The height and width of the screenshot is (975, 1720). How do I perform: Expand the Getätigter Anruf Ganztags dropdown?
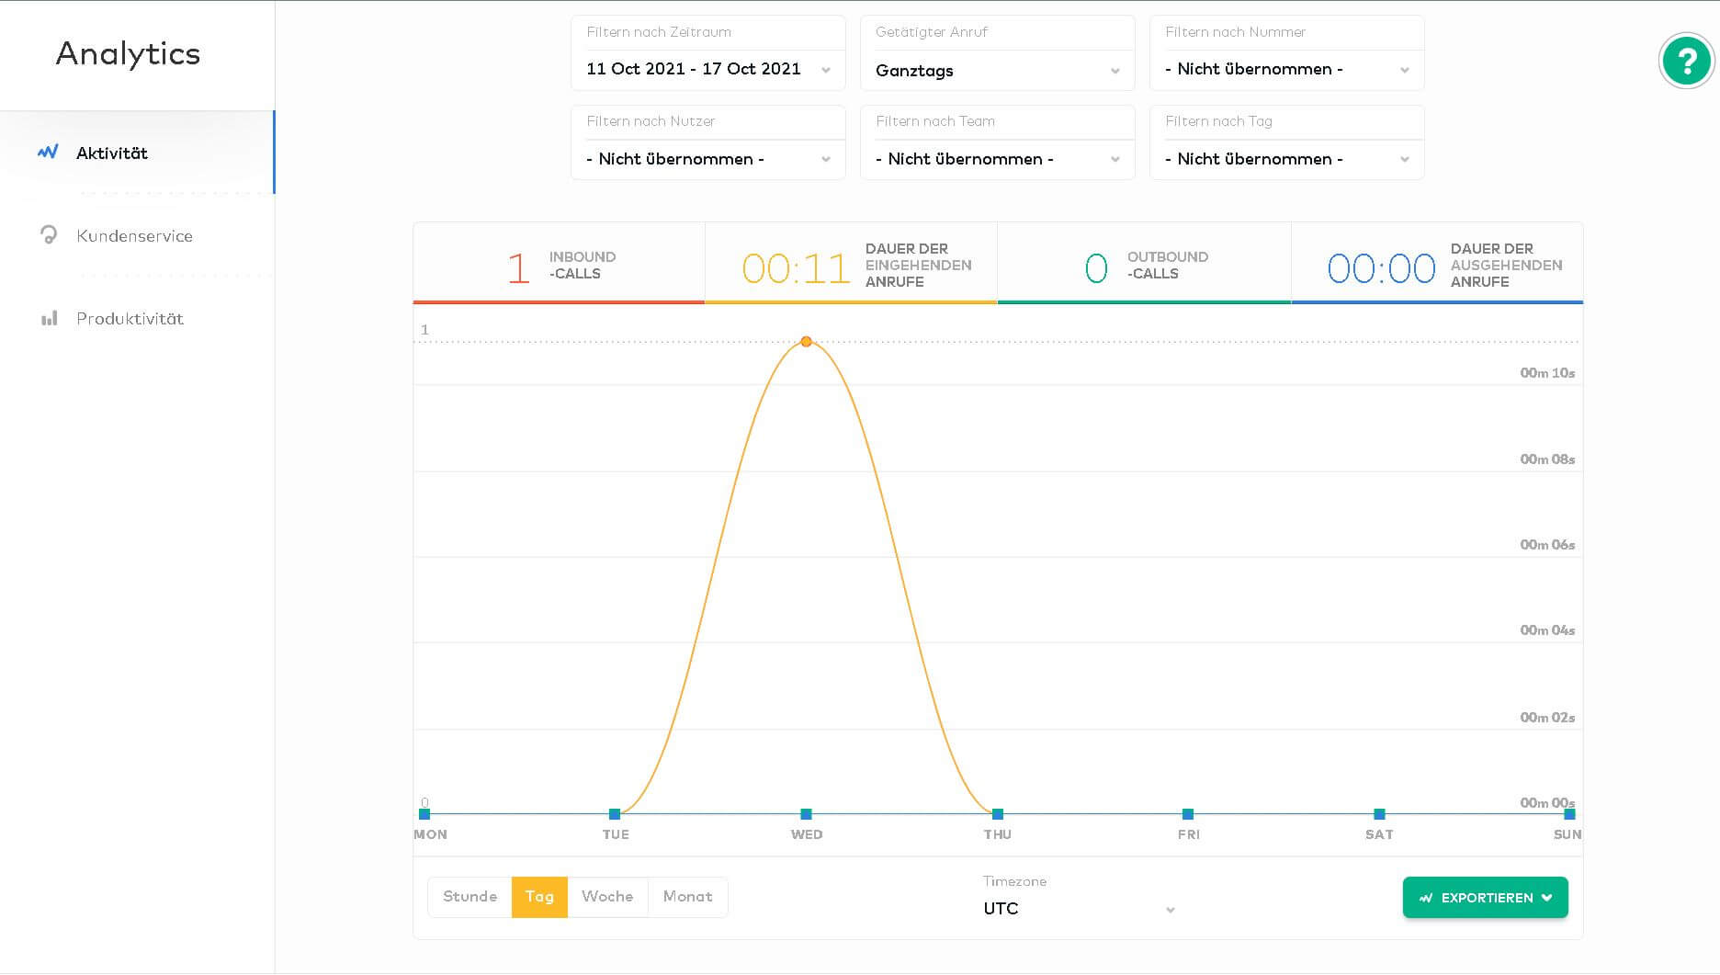(x=997, y=70)
